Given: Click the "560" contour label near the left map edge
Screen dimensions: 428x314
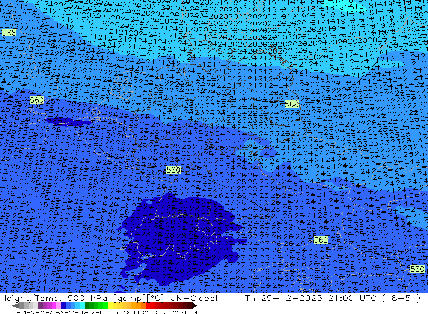Looking at the screenshot, I should click(x=36, y=100).
